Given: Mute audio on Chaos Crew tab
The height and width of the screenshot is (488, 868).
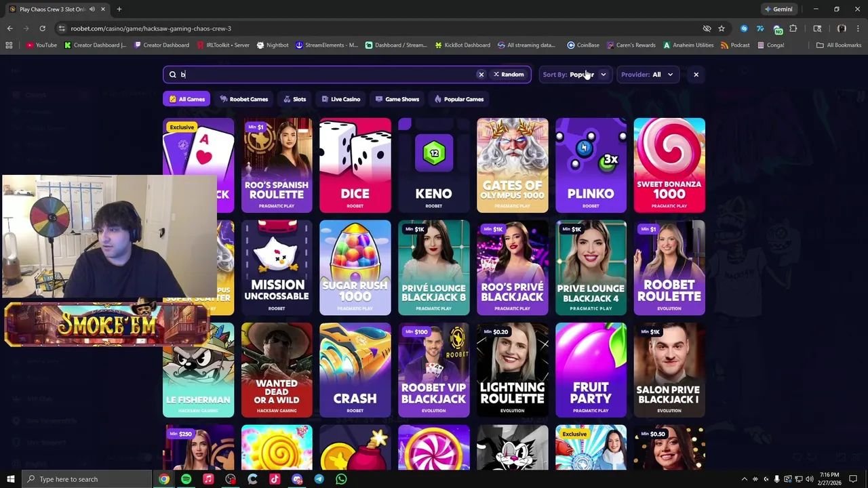Looking at the screenshot, I should pos(92,9).
